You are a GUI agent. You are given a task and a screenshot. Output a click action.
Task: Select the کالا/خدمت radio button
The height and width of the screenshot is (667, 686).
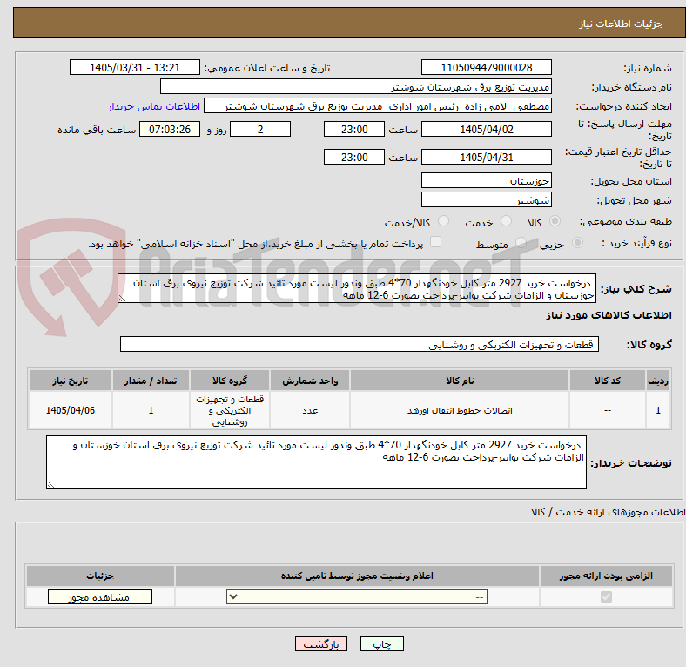pyautogui.click(x=444, y=221)
